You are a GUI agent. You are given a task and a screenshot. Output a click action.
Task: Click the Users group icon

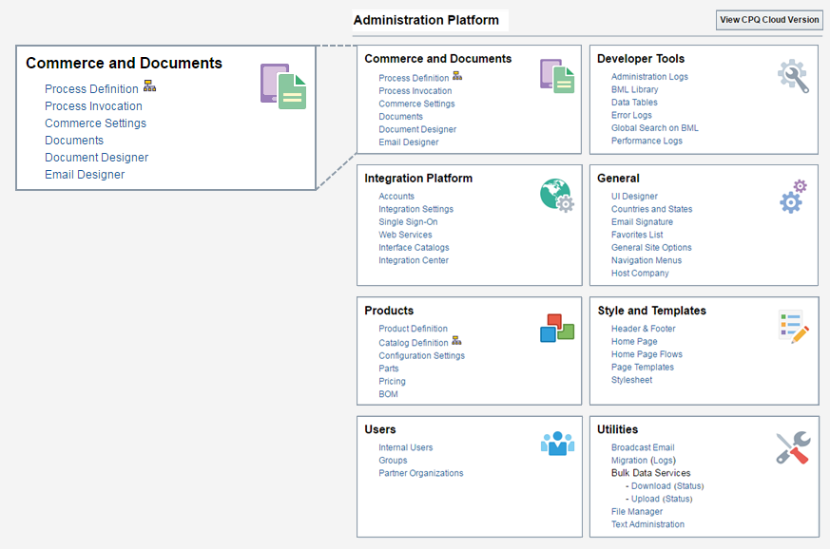pyautogui.click(x=558, y=442)
